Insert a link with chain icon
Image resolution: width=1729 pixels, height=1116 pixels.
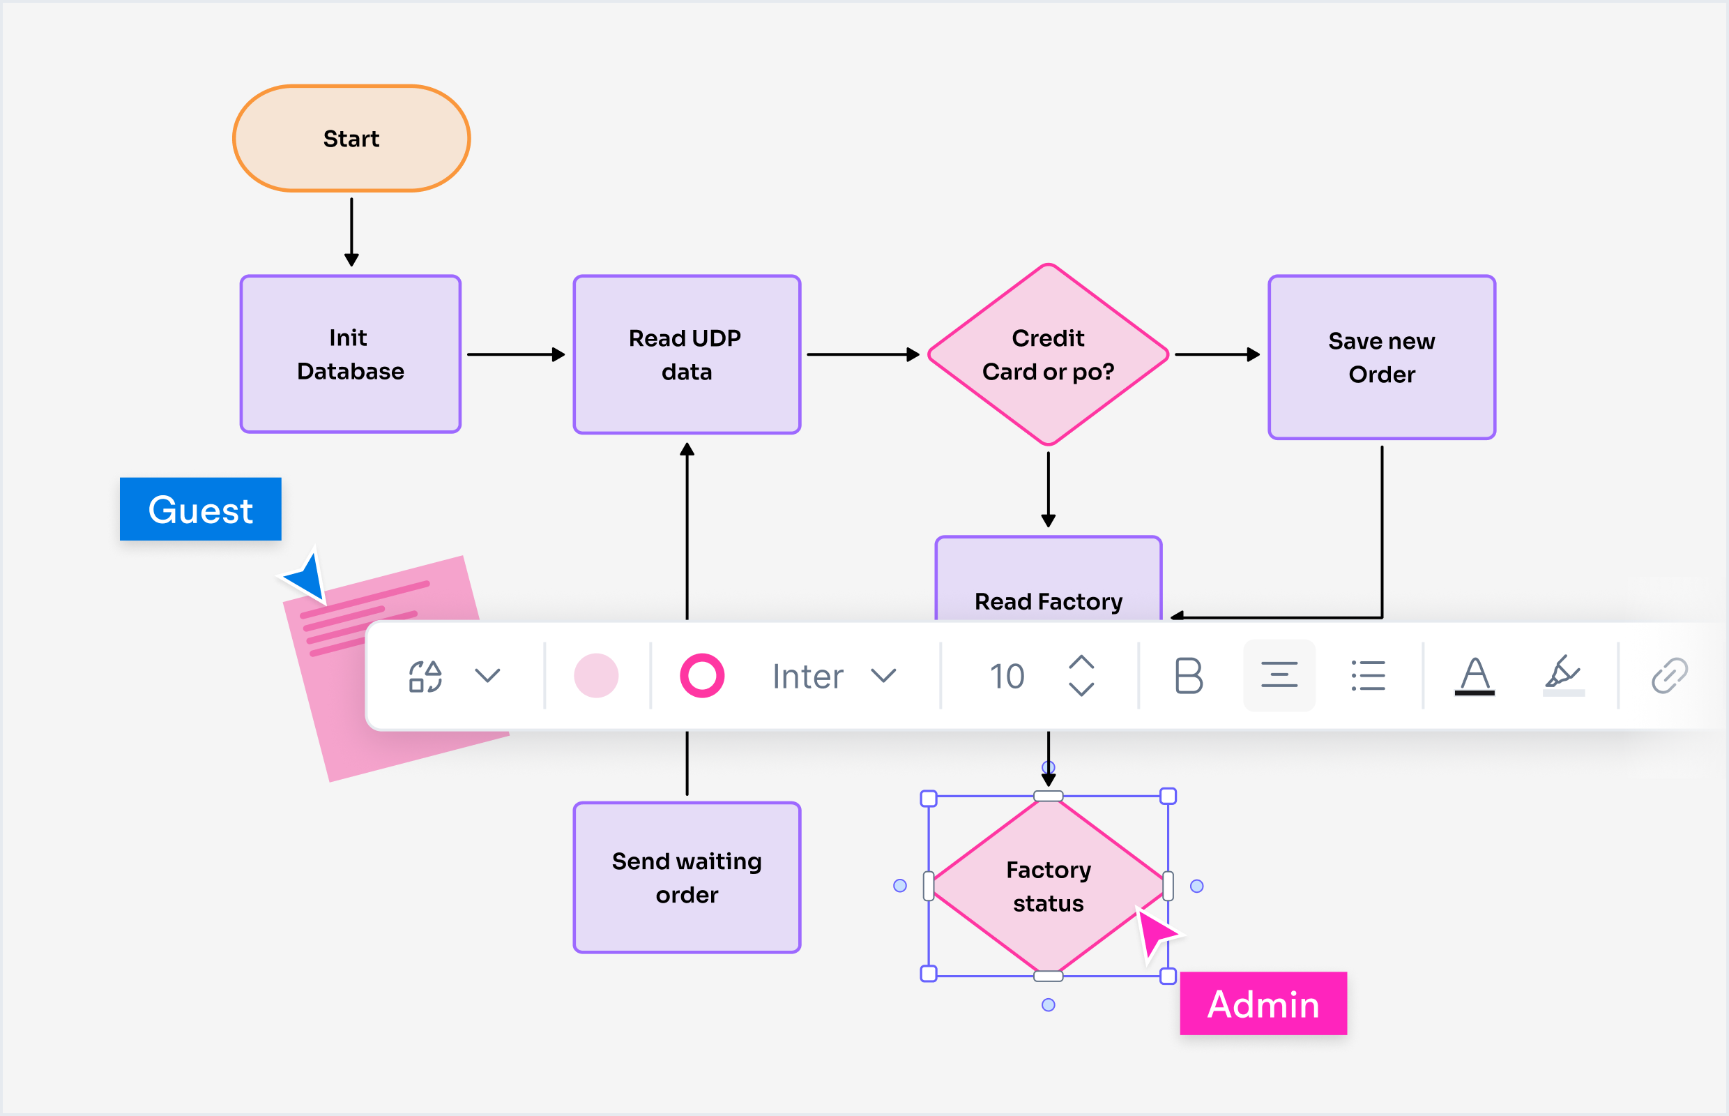(1670, 676)
